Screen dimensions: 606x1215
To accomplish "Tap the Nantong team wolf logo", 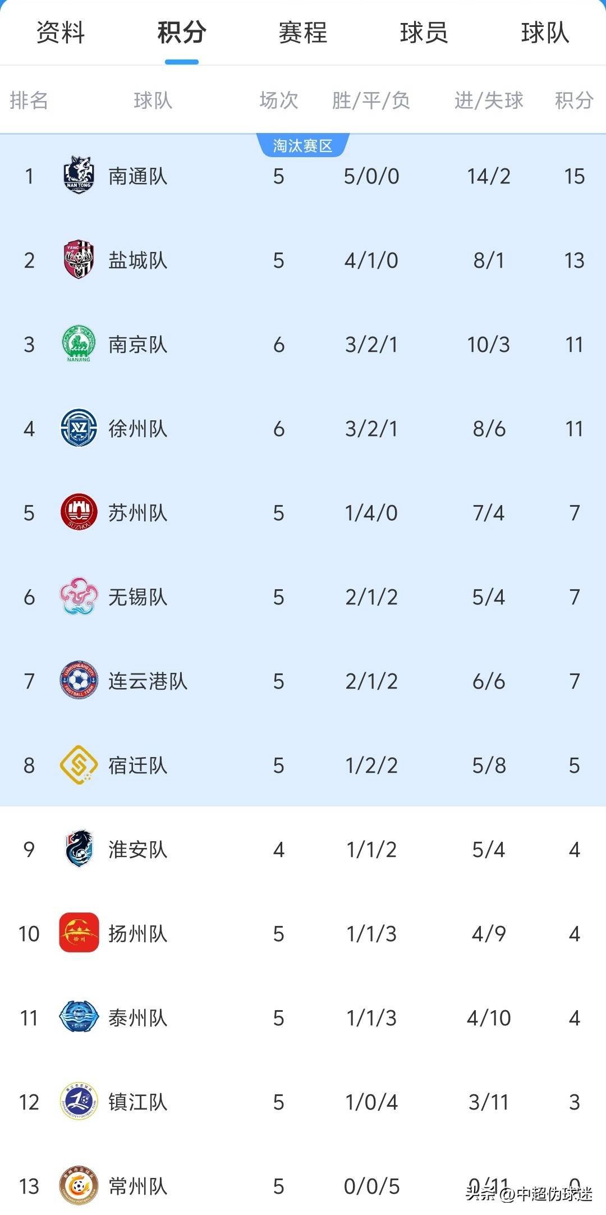I will (x=79, y=176).
